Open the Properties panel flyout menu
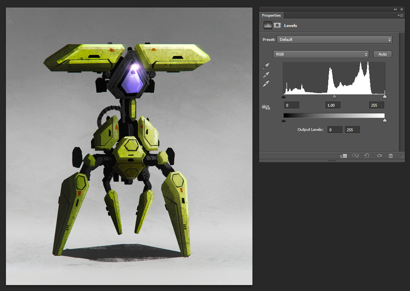 pyautogui.click(x=400, y=15)
